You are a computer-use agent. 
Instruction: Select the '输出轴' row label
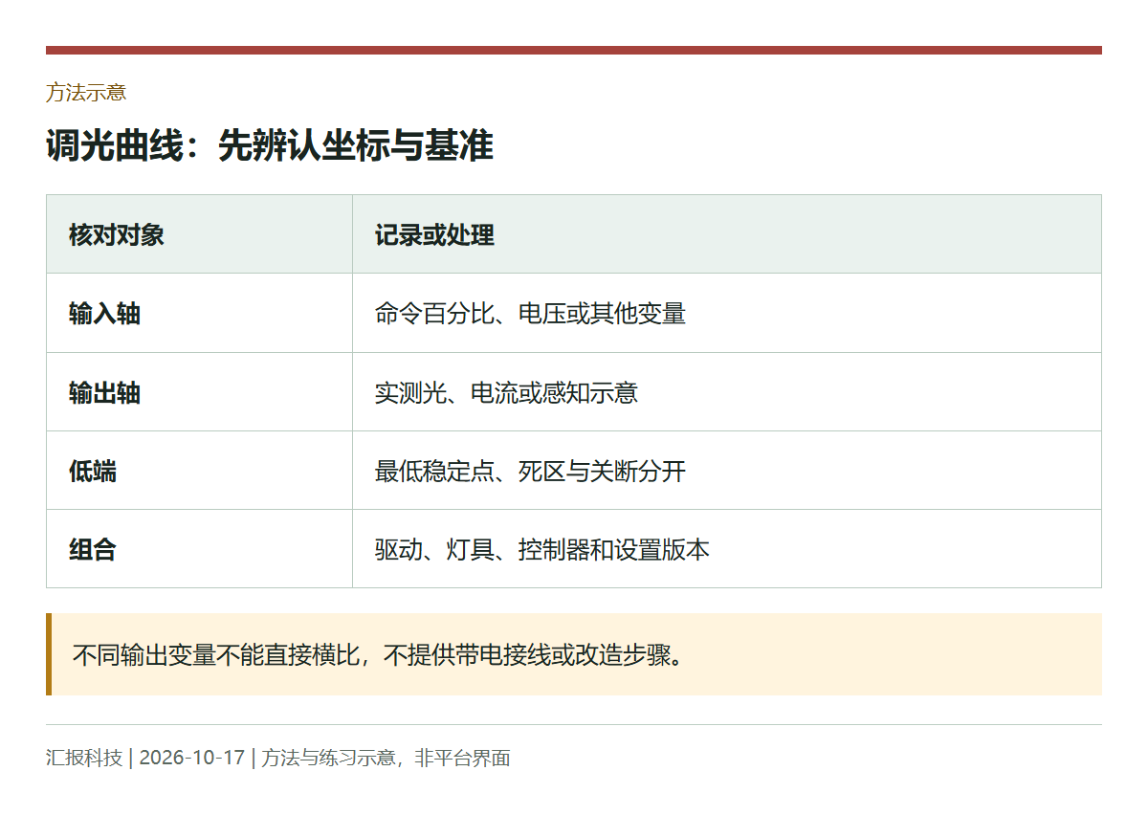click(104, 392)
